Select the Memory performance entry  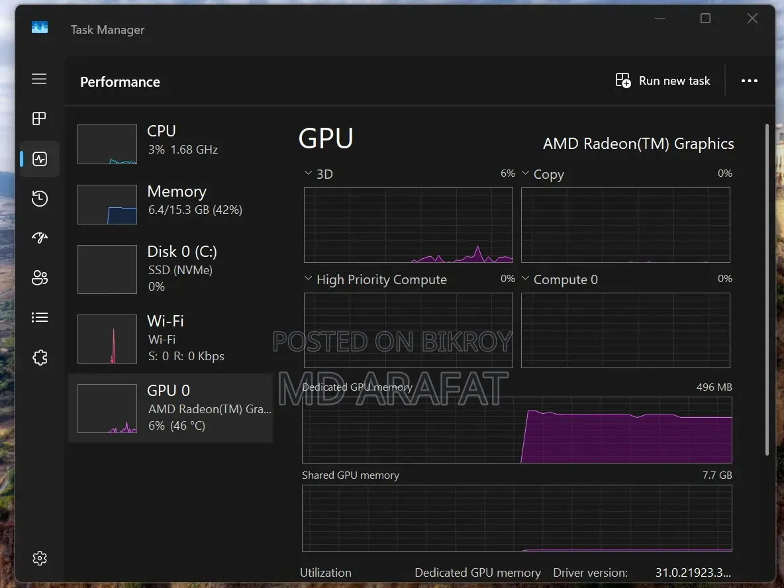click(170, 204)
